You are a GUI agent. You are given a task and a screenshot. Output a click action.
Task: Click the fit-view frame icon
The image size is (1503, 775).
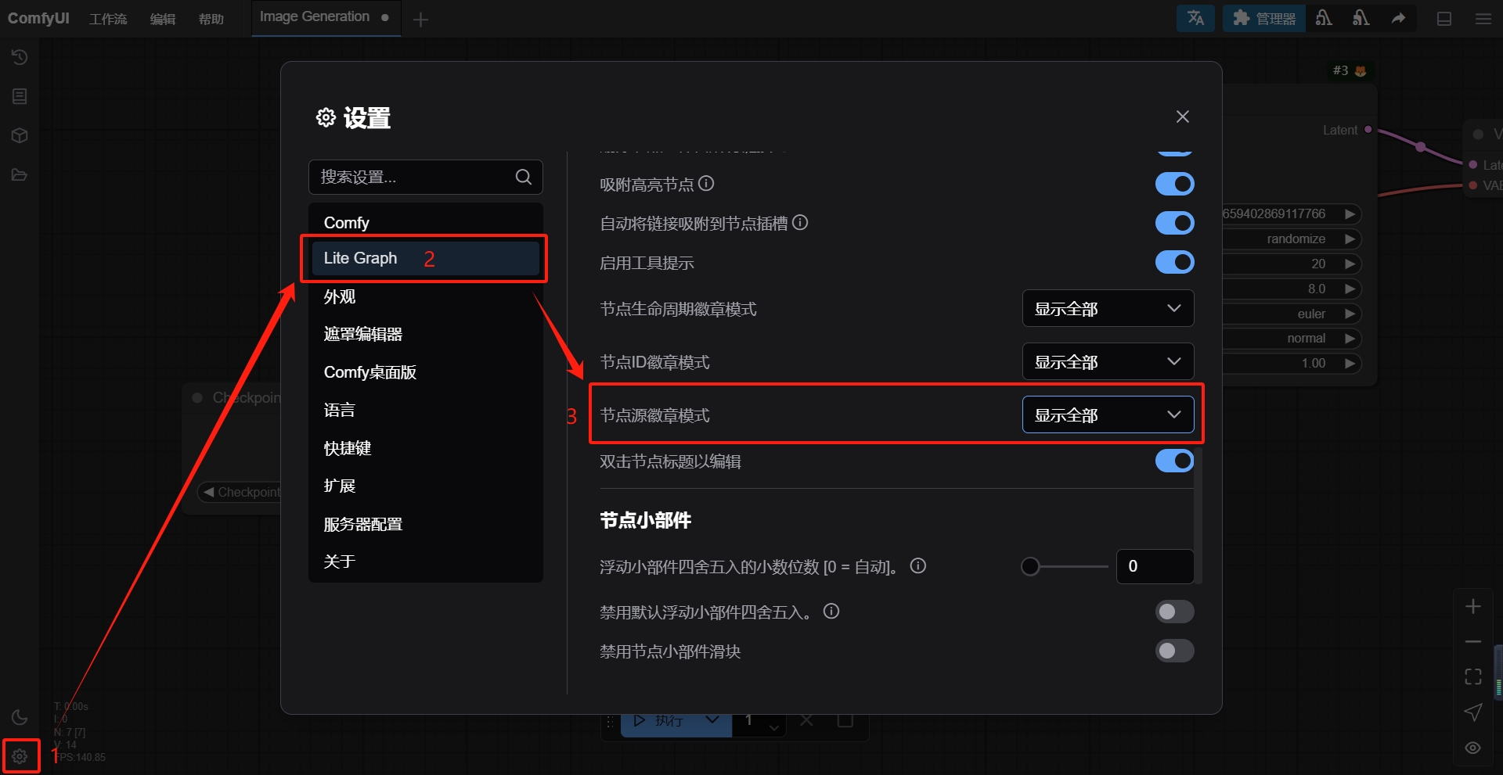[1473, 676]
